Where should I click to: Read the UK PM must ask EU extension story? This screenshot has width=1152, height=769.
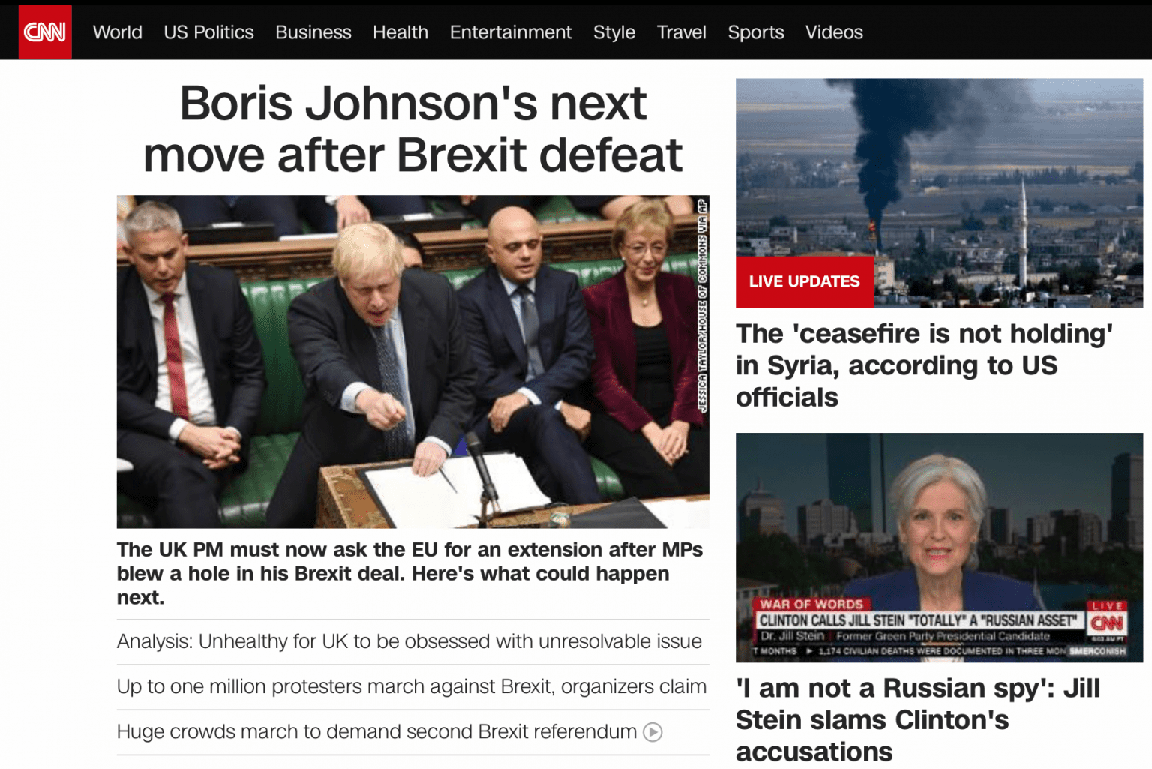click(409, 573)
